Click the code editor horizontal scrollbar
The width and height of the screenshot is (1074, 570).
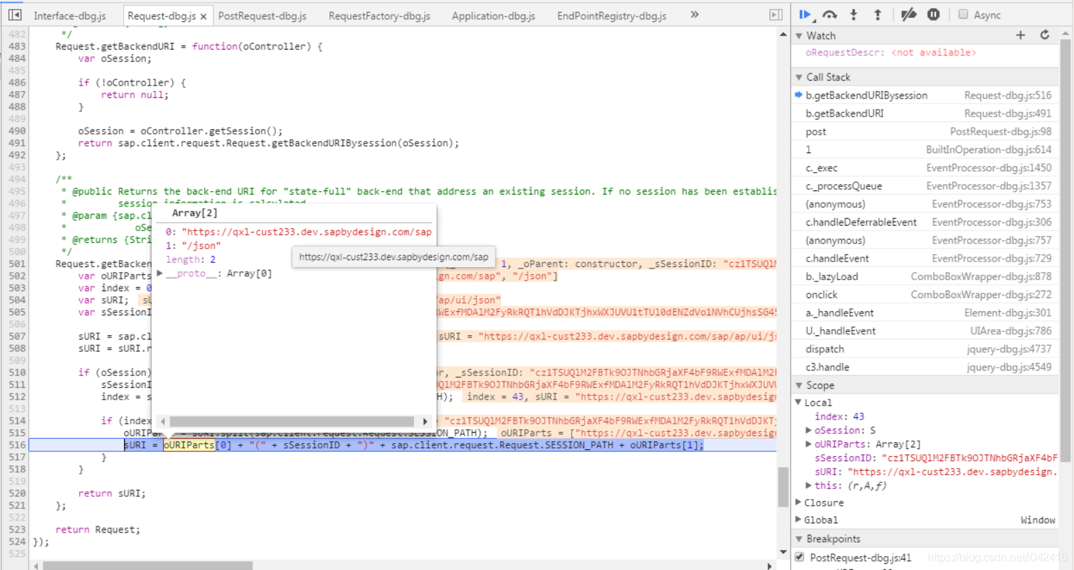[x=147, y=566]
